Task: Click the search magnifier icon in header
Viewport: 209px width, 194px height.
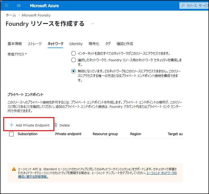Action: pos(183,6)
